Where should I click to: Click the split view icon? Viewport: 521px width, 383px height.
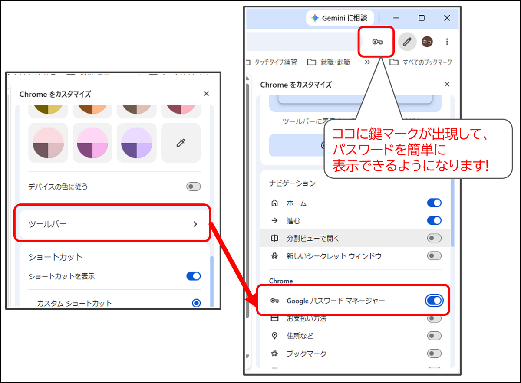coord(274,238)
